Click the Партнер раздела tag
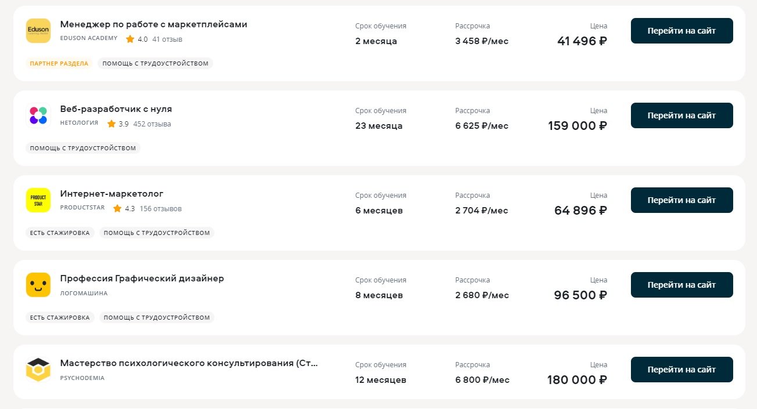757x409 pixels. click(59, 63)
